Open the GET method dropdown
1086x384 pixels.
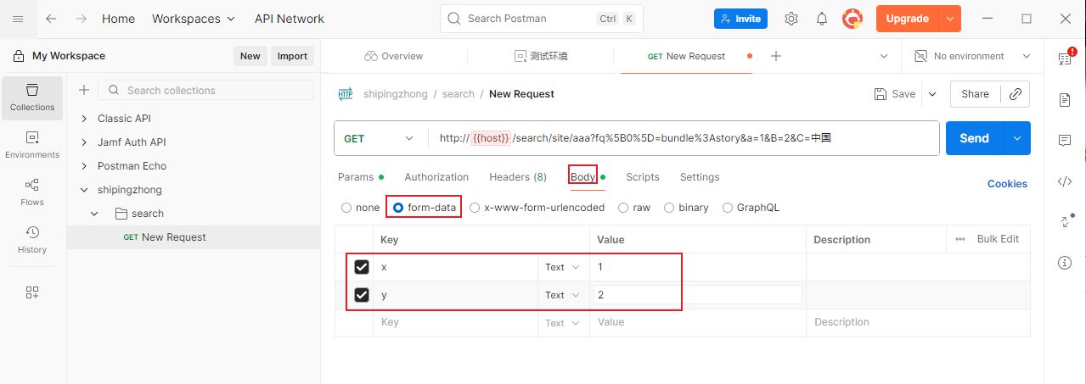[380, 139]
